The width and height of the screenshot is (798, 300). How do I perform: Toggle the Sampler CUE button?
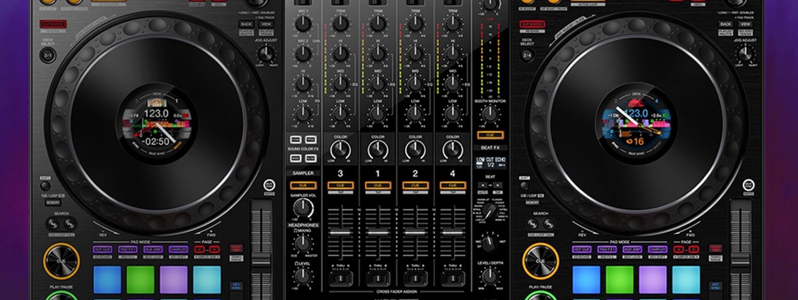click(x=303, y=185)
